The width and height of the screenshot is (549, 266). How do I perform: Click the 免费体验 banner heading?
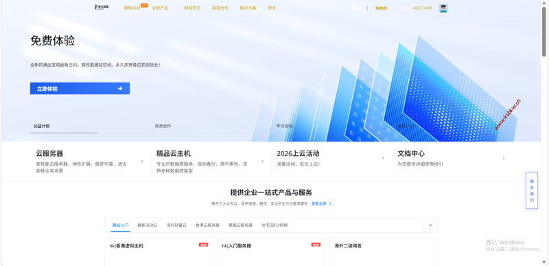click(x=53, y=41)
